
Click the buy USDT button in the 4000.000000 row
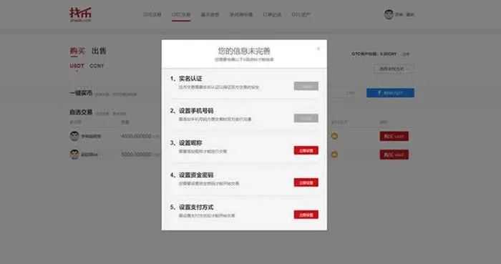tap(394, 137)
